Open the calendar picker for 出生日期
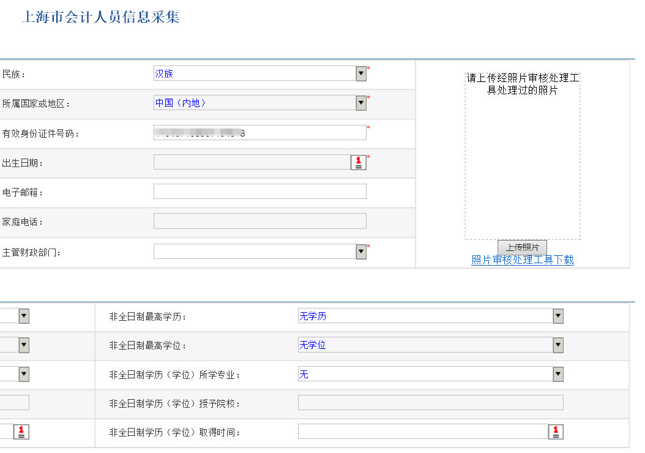 click(x=358, y=162)
